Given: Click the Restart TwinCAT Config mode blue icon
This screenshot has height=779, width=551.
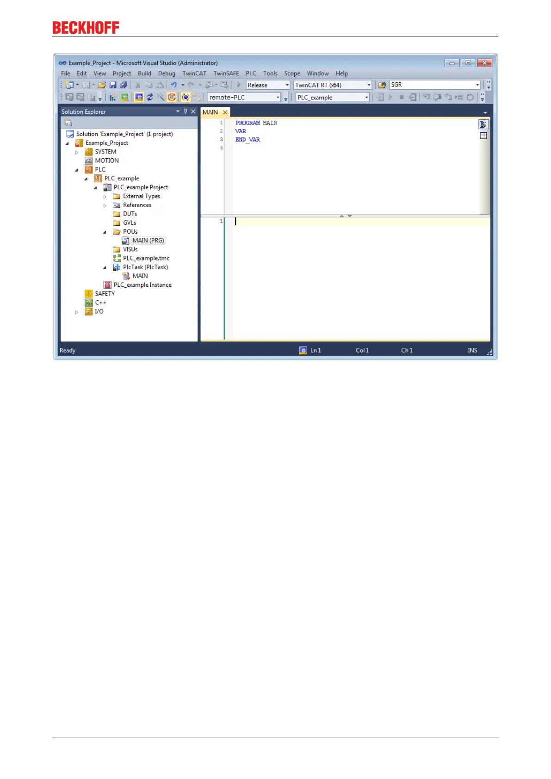Looking at the screenshot, I should pyautogui.click(x=139, y=97).
